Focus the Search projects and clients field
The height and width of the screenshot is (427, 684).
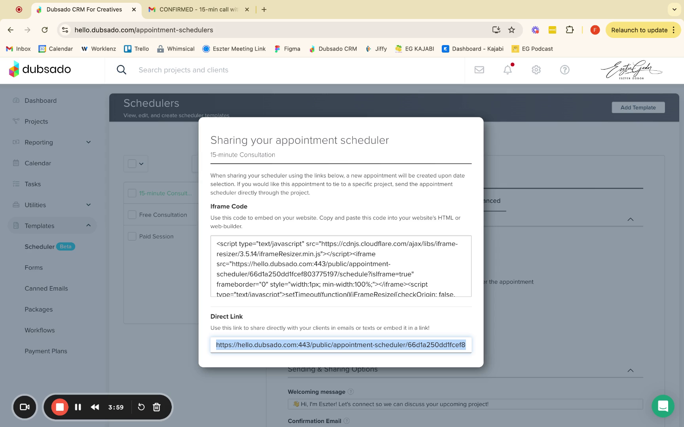pyautogui.click(x=183, y=70)
